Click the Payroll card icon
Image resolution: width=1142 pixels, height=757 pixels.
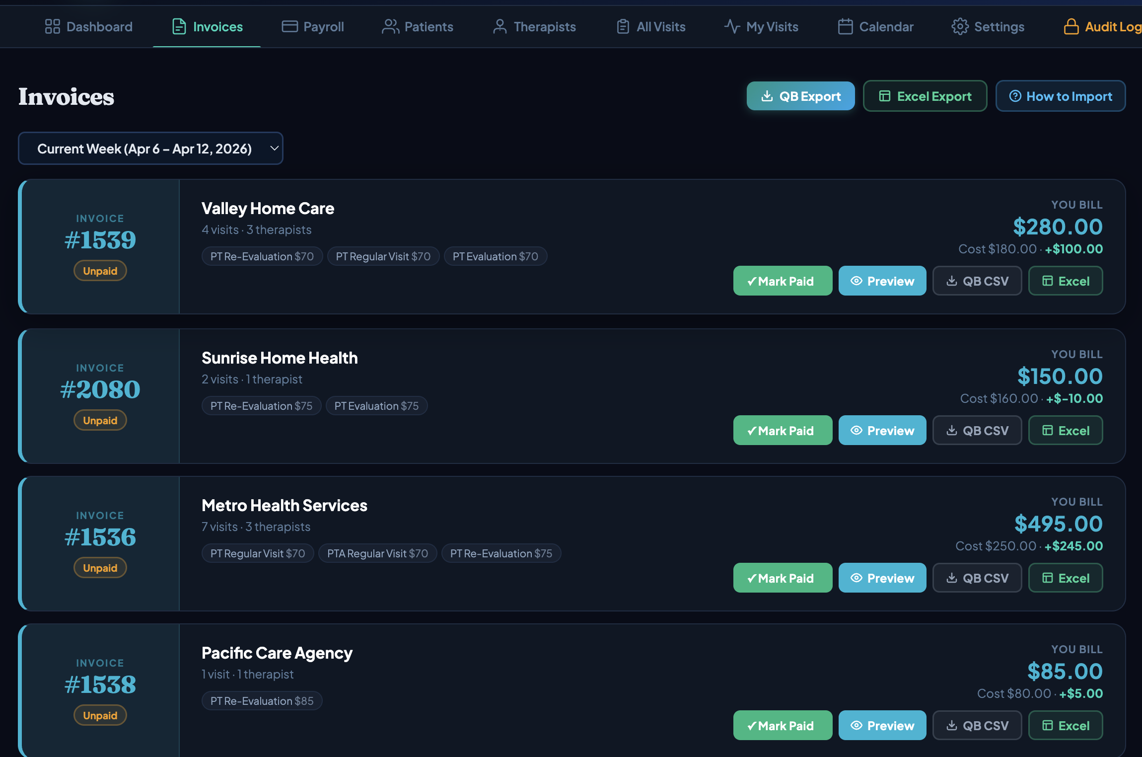(x=289, y=26)
